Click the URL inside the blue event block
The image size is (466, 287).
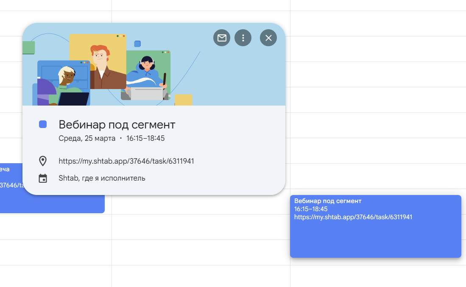[x=353, y=217]
